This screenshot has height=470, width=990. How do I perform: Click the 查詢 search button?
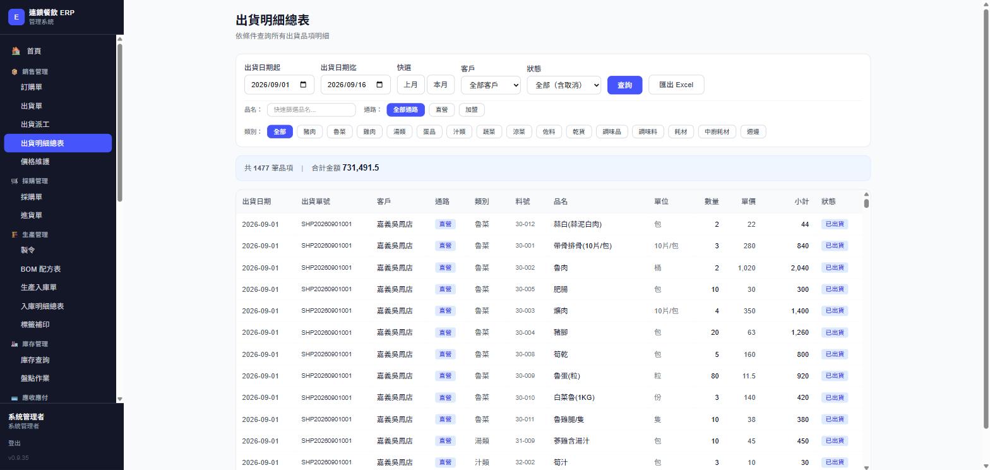click(624, 85)
